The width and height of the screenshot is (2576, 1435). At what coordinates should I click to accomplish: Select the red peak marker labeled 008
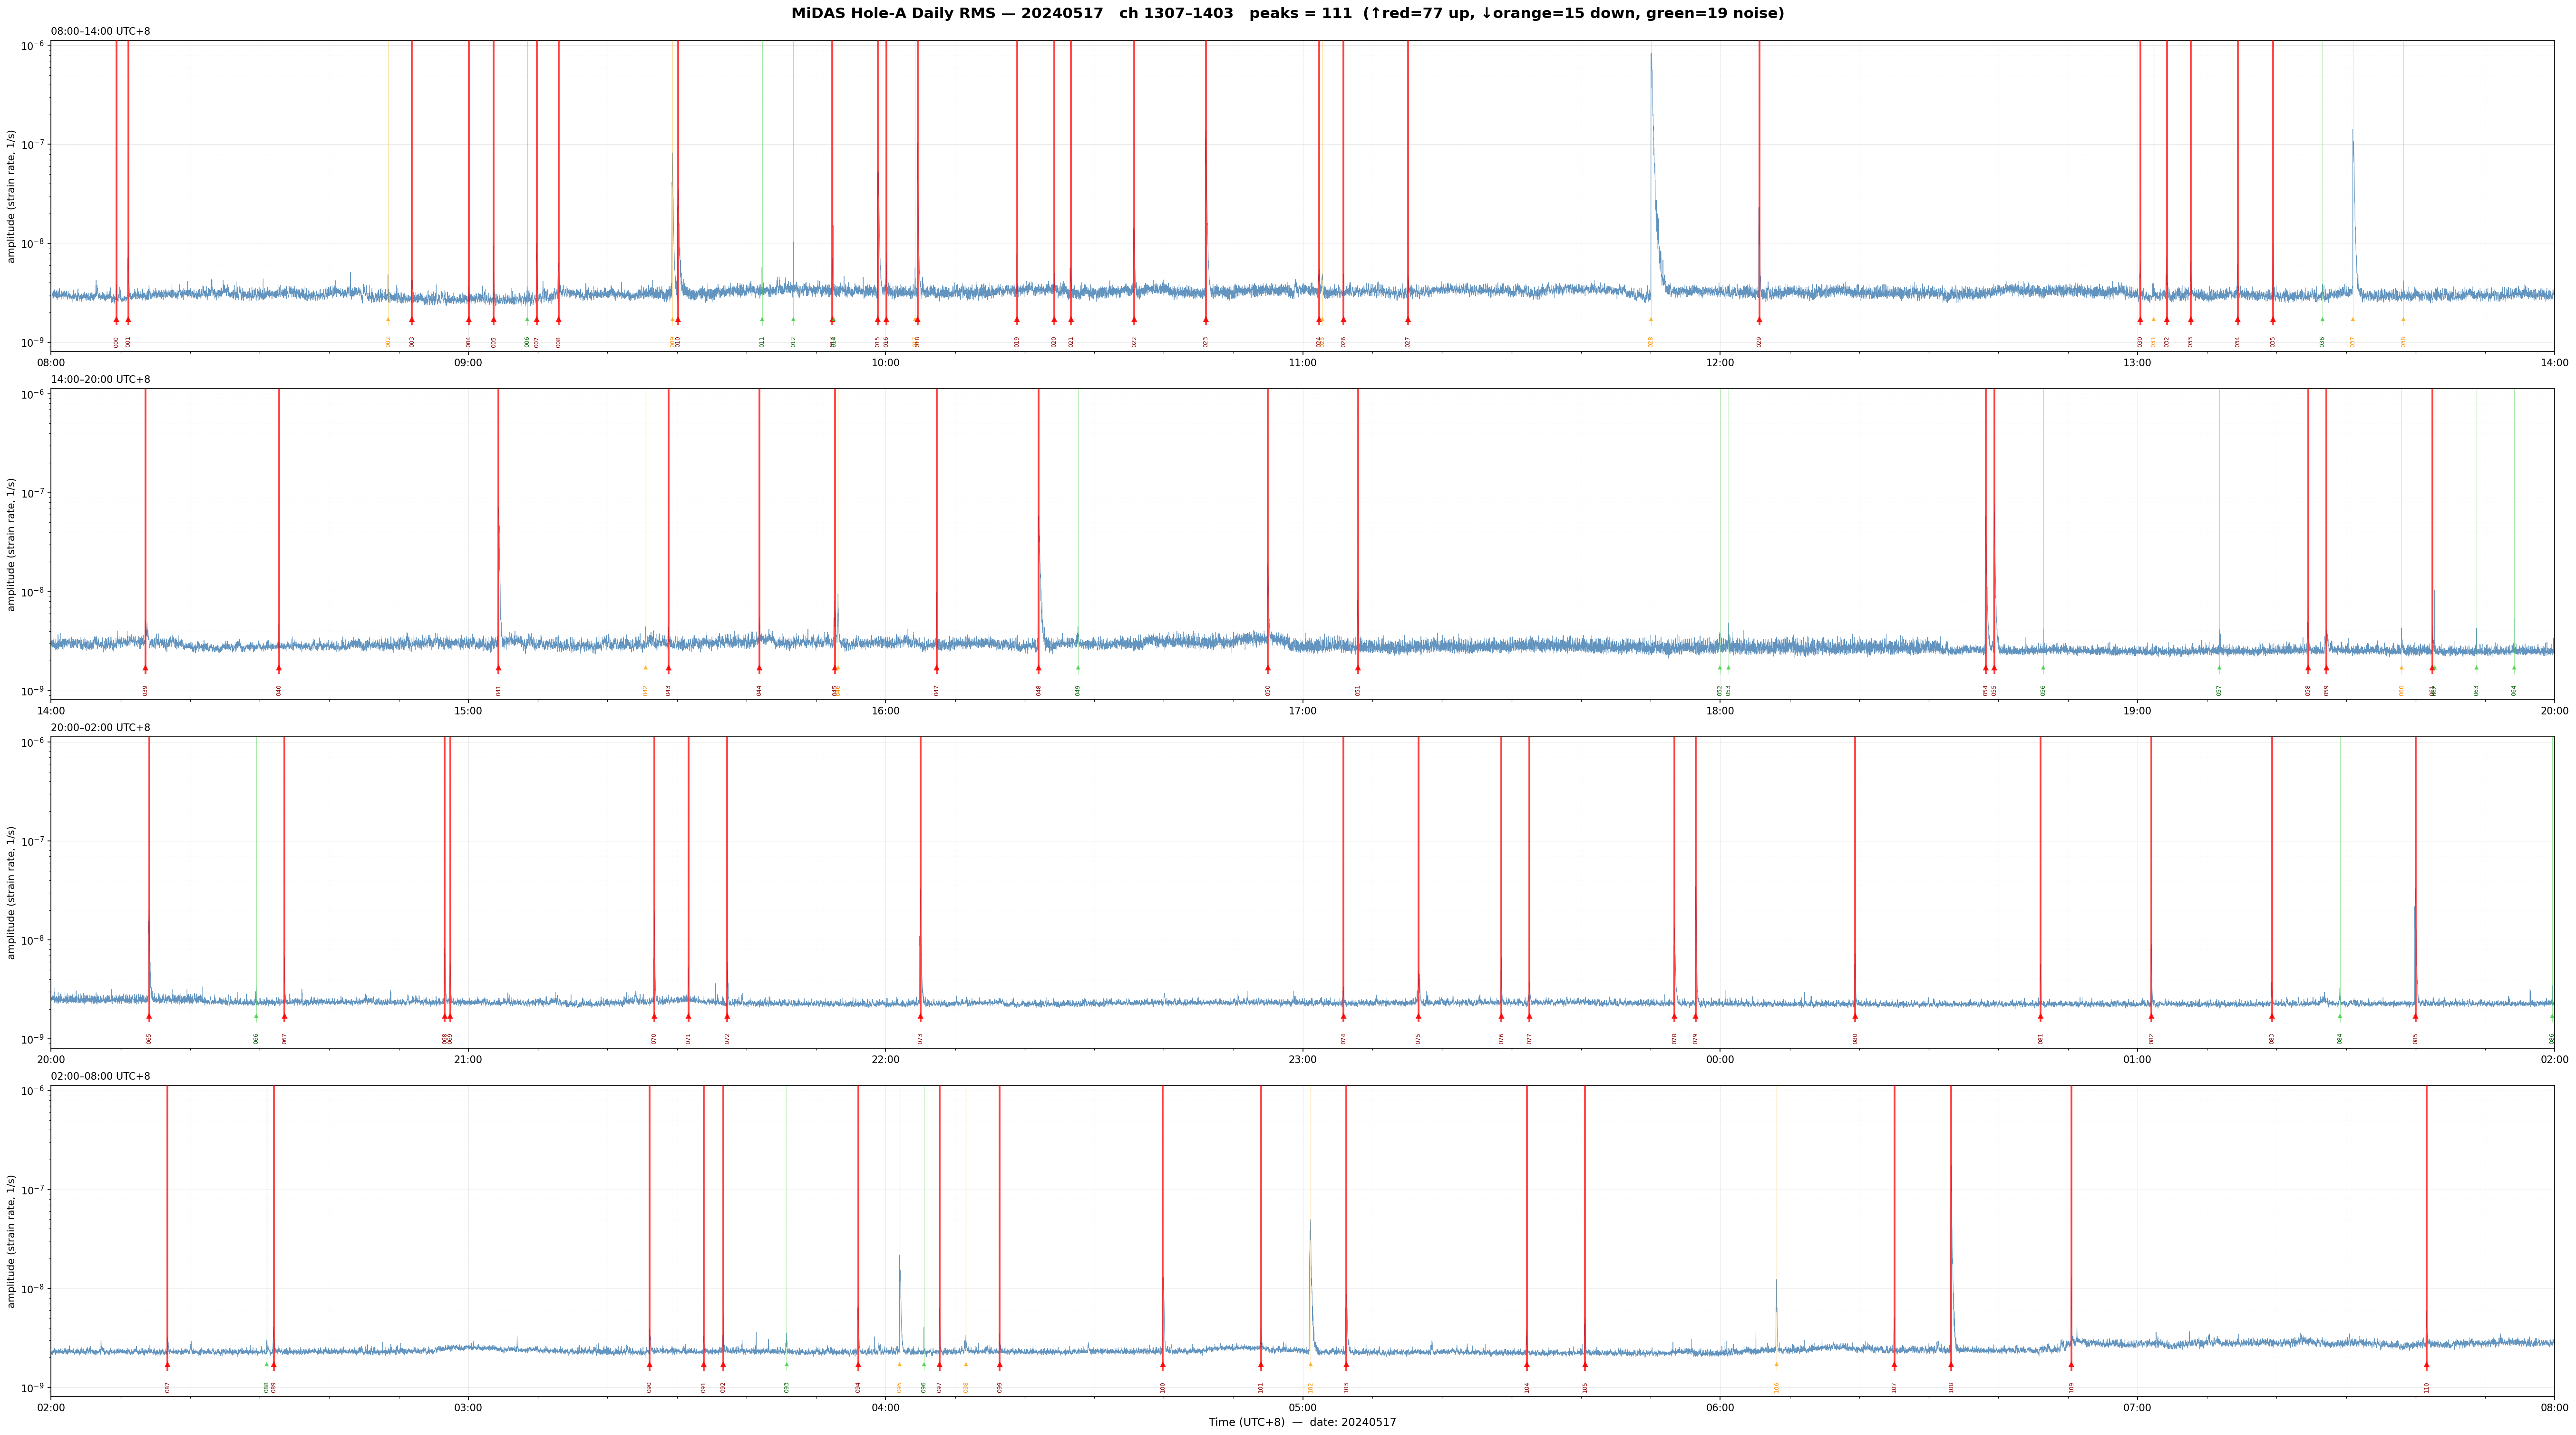tap(558, 320)
